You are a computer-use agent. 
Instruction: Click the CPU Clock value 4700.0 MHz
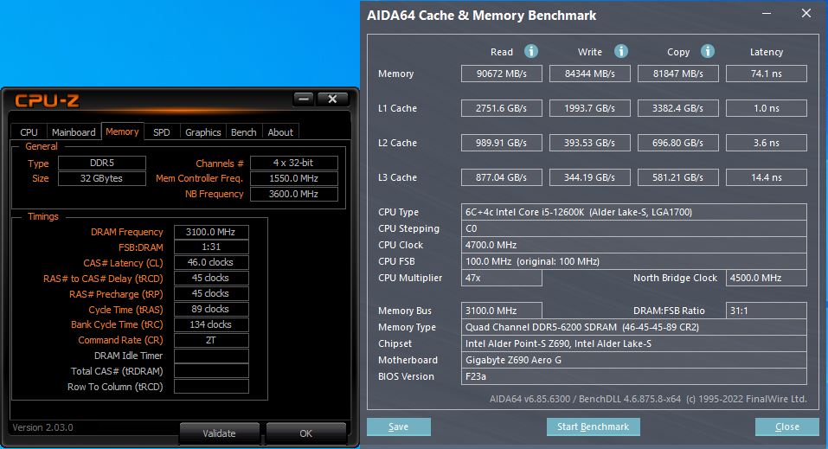click(633, 245)
